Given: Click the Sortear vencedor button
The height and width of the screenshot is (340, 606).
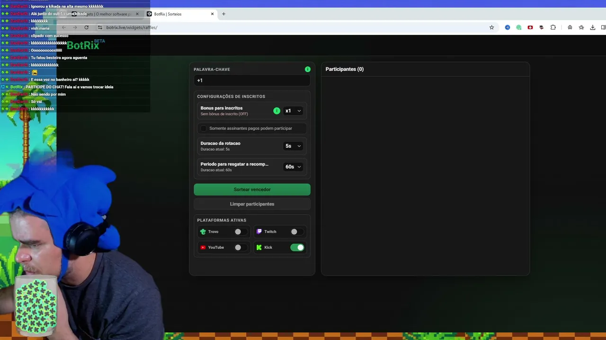Looking at the screenshot, I should coord(252,189).
